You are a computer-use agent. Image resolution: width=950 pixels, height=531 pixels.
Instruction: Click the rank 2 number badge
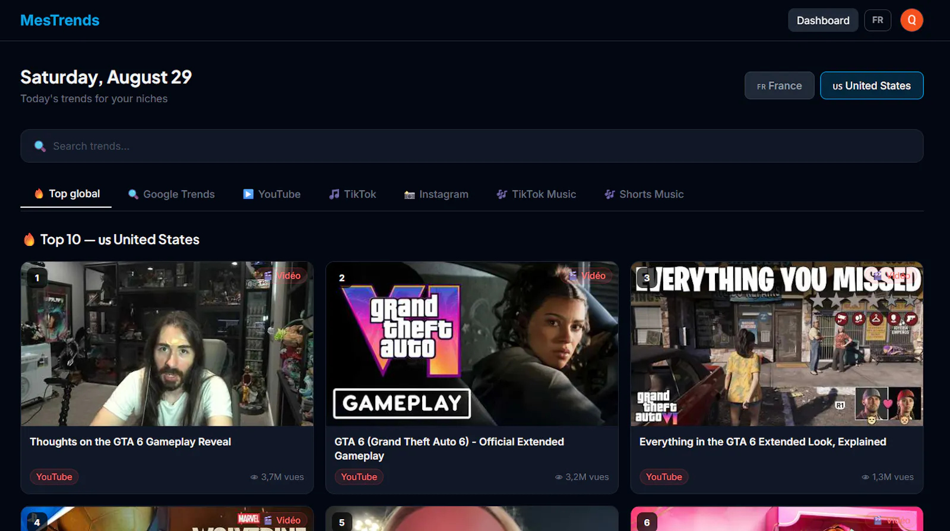pos(342,278)
